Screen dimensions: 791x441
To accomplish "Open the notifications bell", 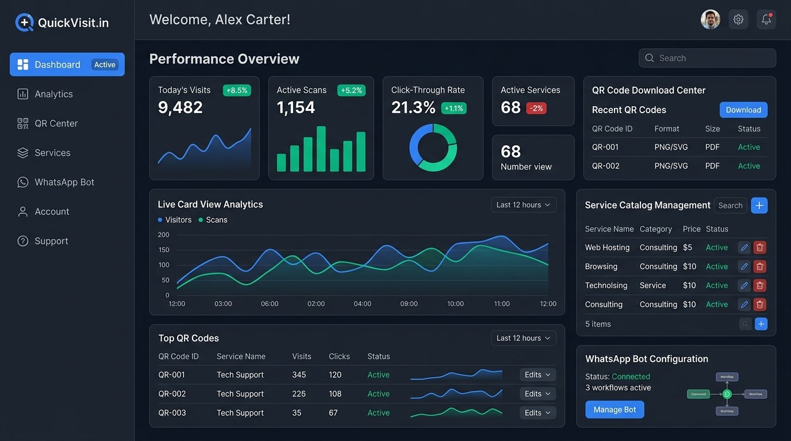I will tap(766, 20).
